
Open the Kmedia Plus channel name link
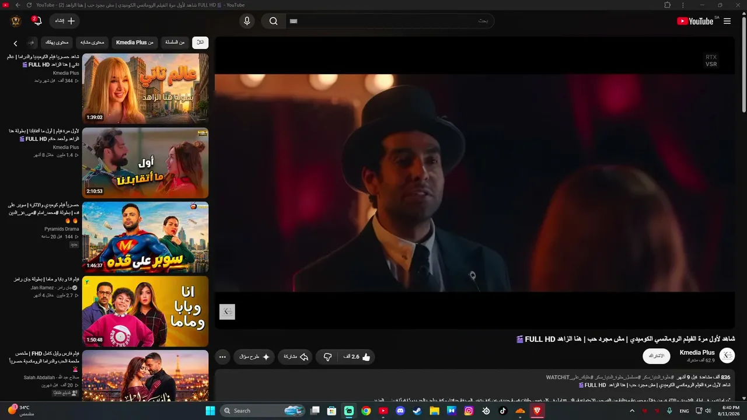[x=697, y=352]
